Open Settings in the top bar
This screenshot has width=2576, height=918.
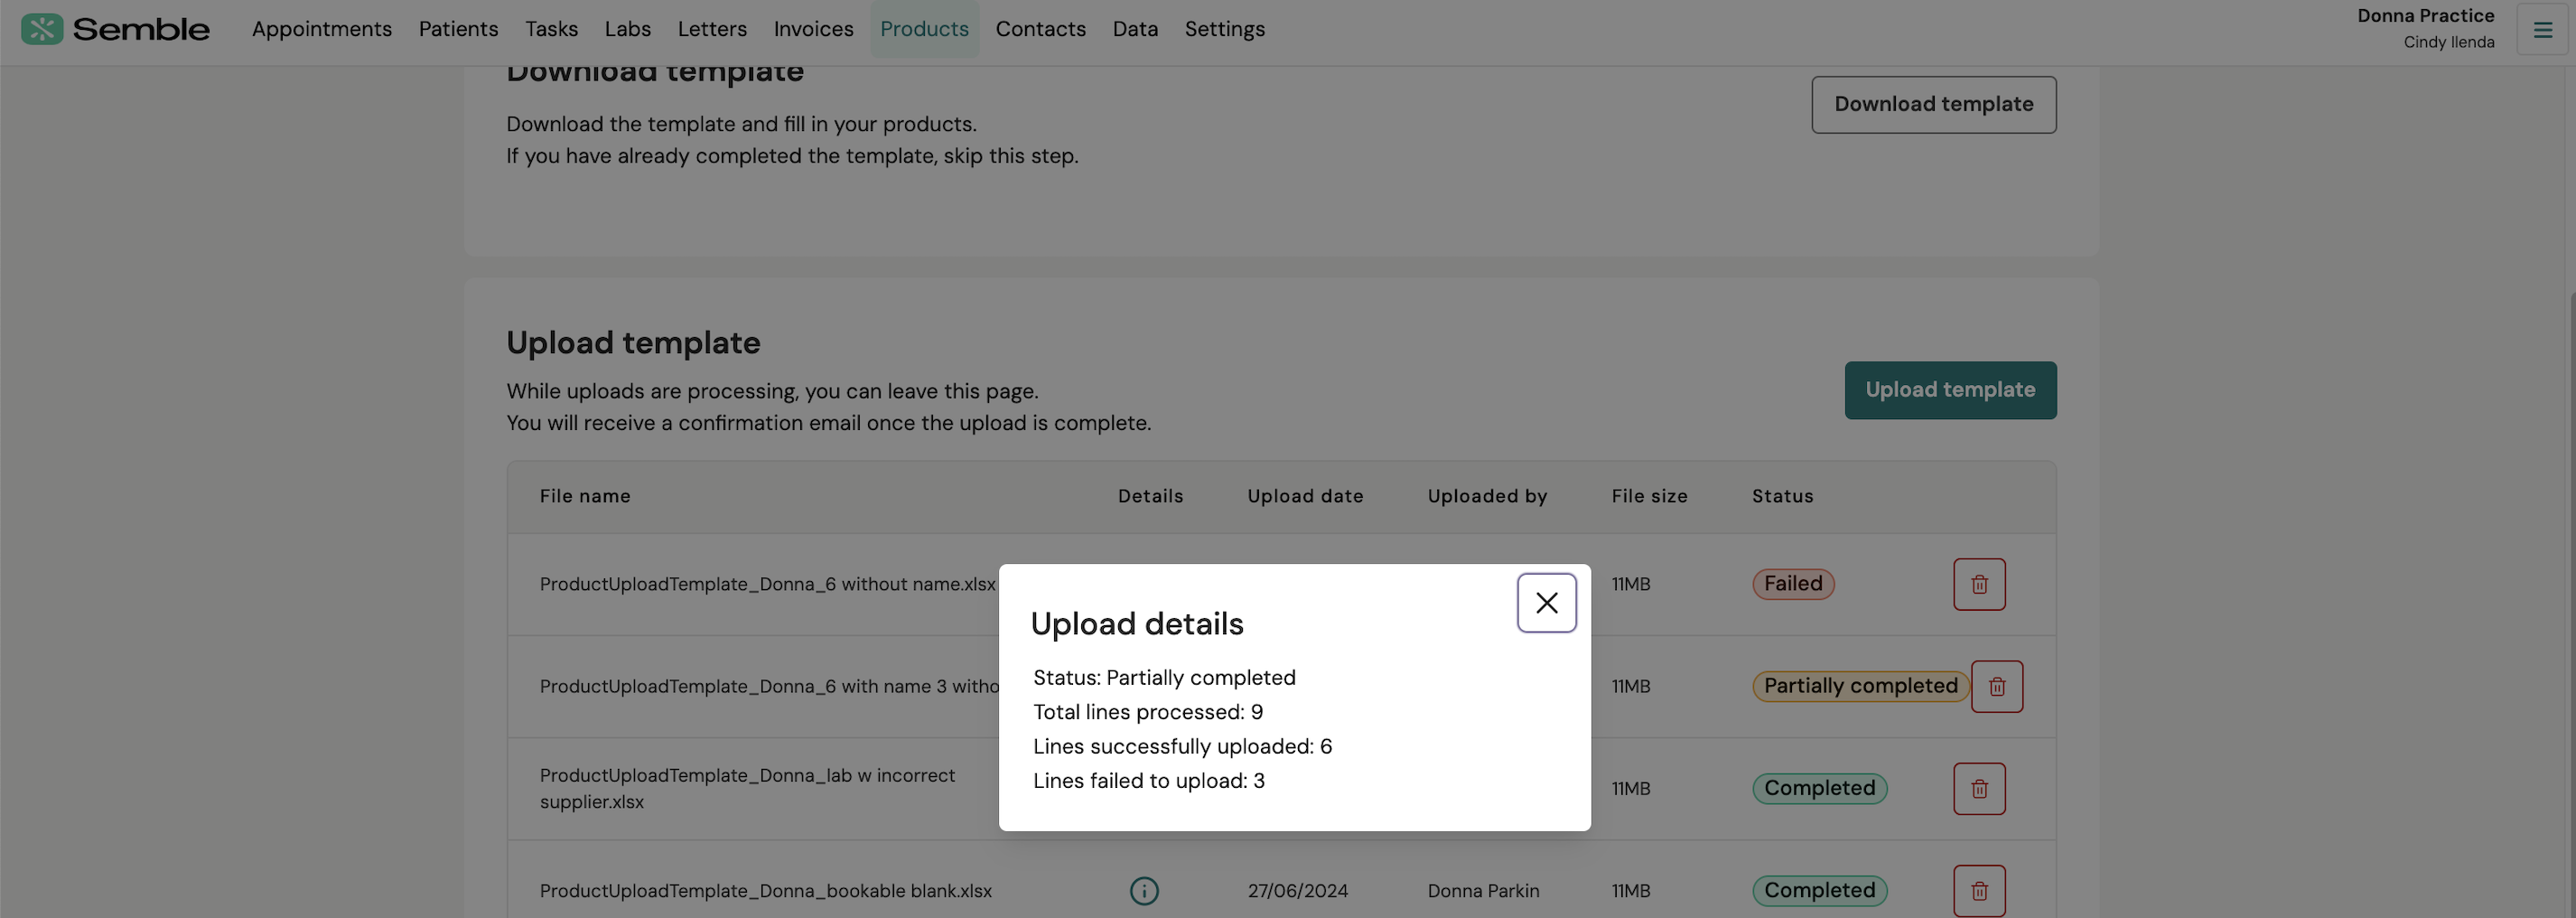[x=1224, y=29]
